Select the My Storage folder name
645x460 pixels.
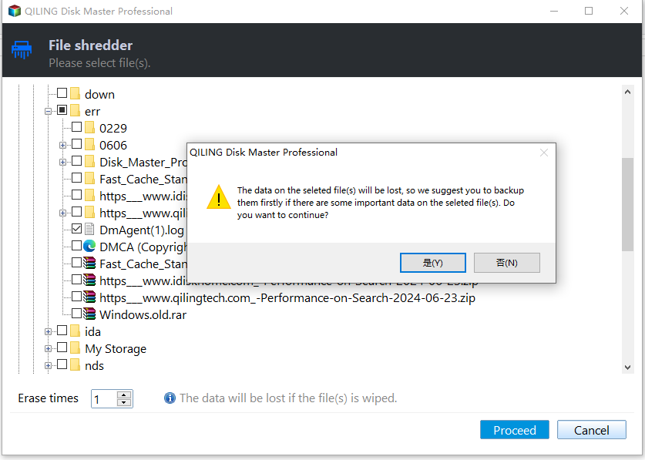click(x=116, y=349)
